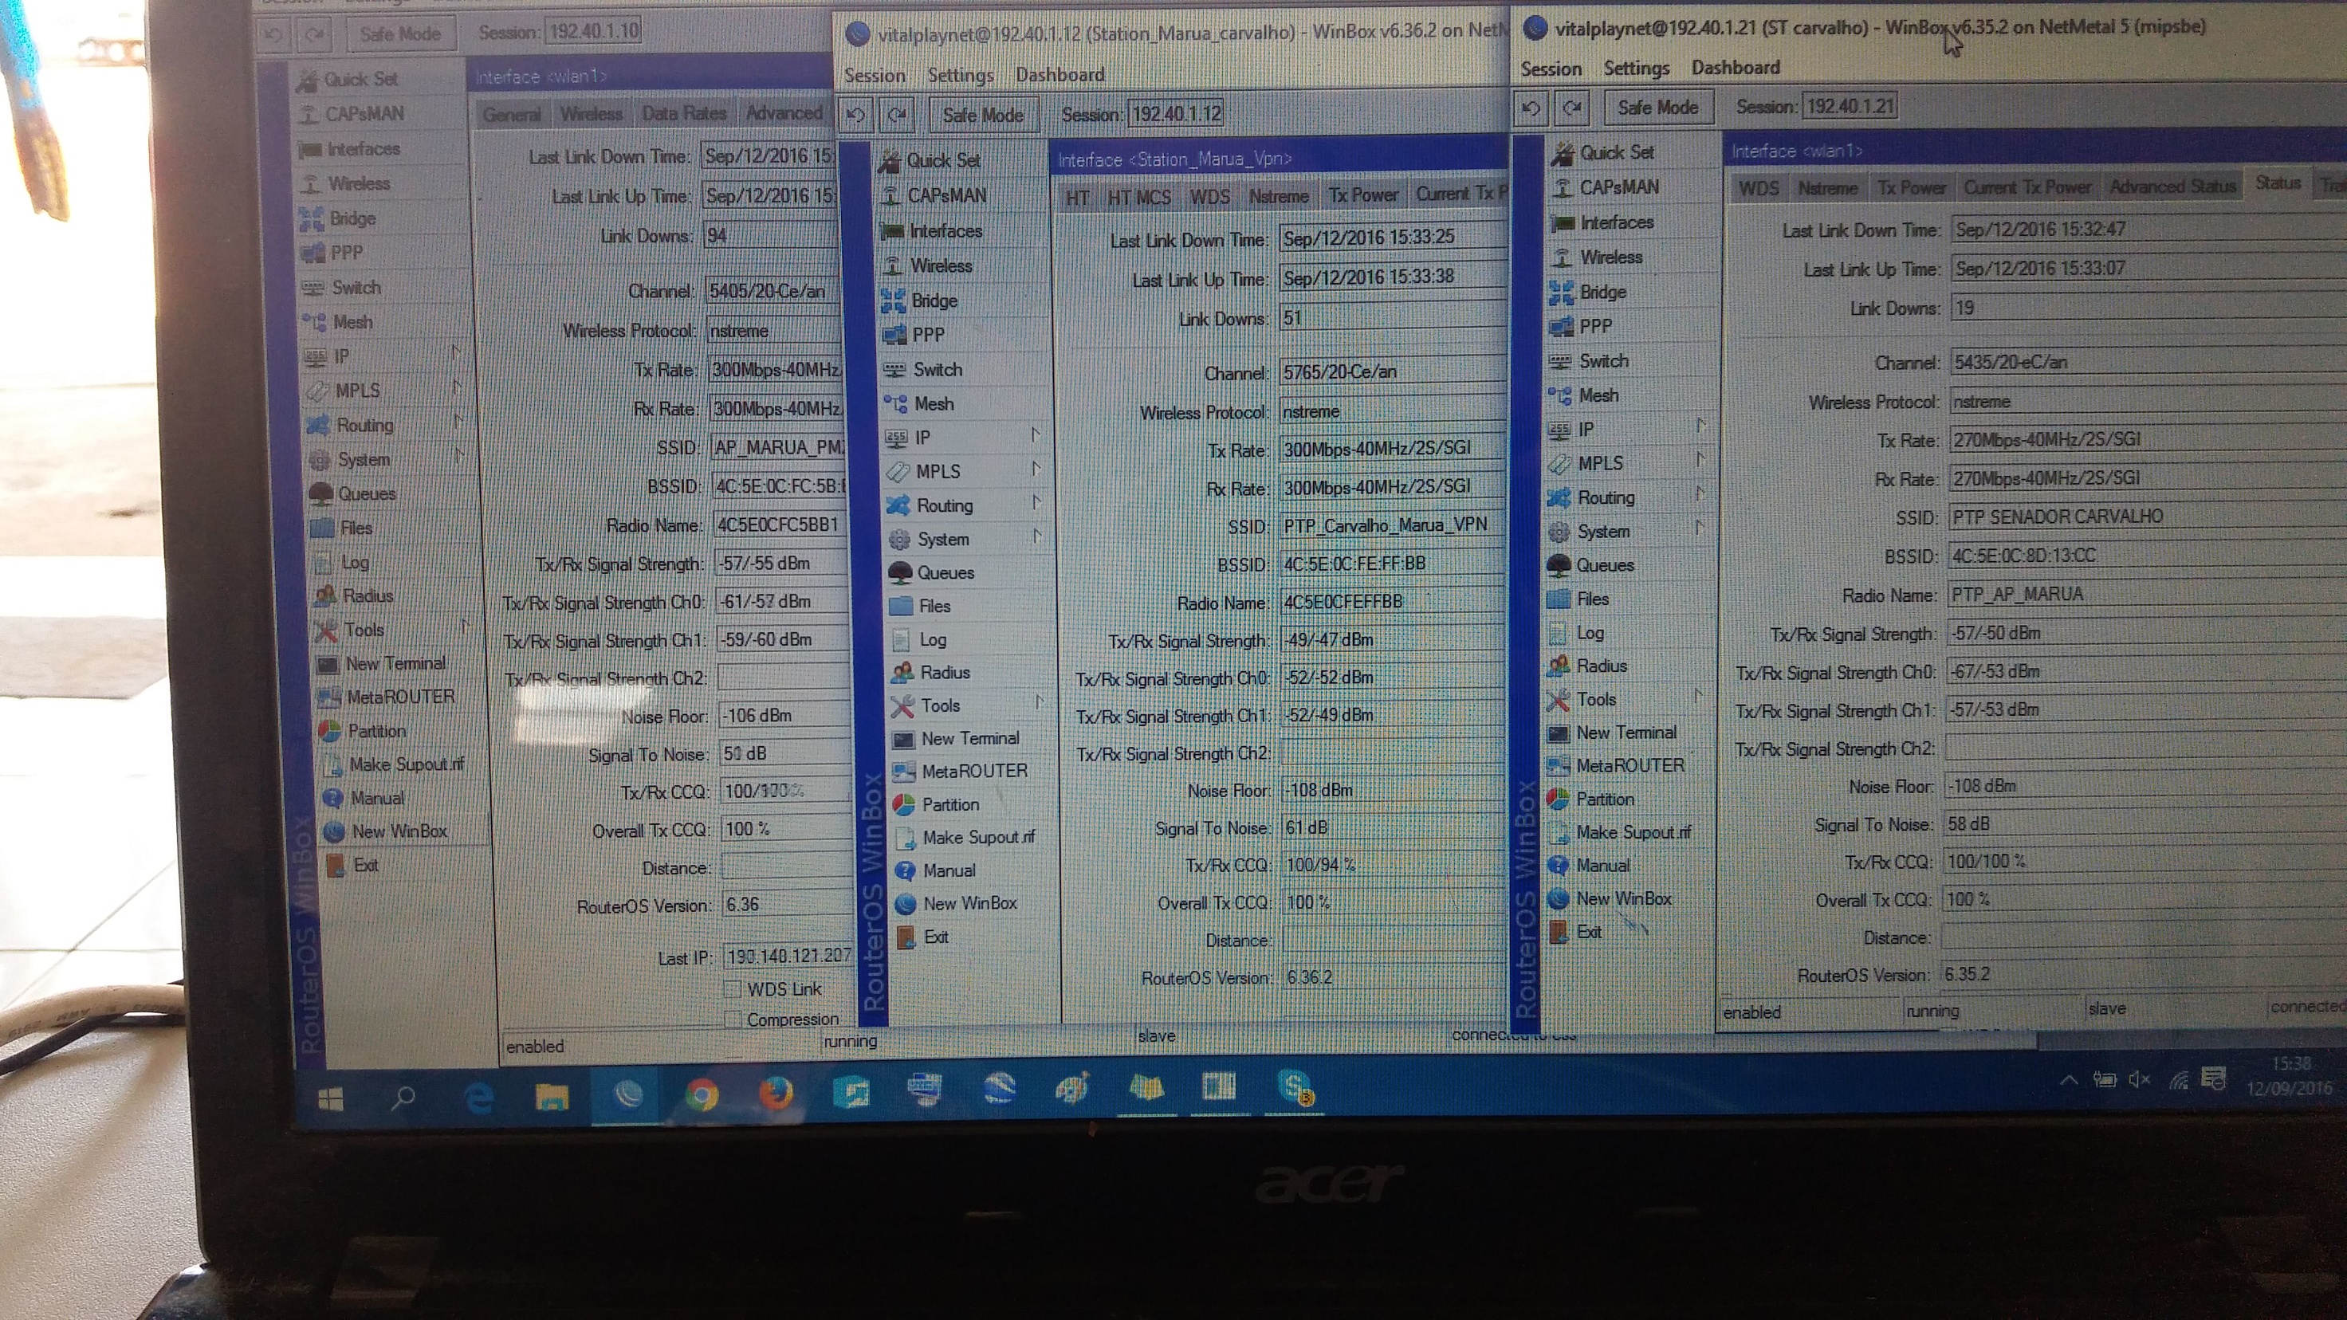Viewport: 2347px width, 1320px height.
Task: Open Session menu in middle WinBox window
Action: coord(875,76)
